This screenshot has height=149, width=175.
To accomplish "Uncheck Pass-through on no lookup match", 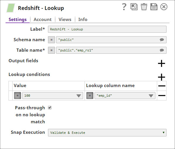I will point(50,108).
